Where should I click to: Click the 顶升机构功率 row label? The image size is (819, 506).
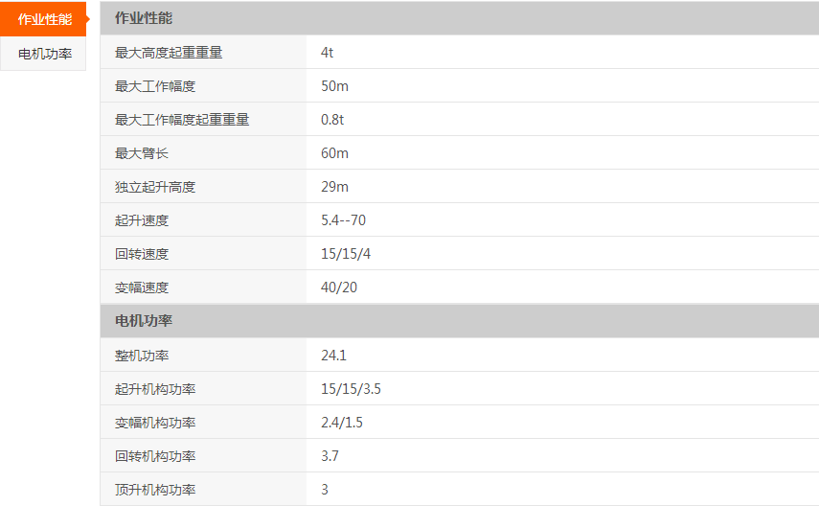tap(155, 490)
